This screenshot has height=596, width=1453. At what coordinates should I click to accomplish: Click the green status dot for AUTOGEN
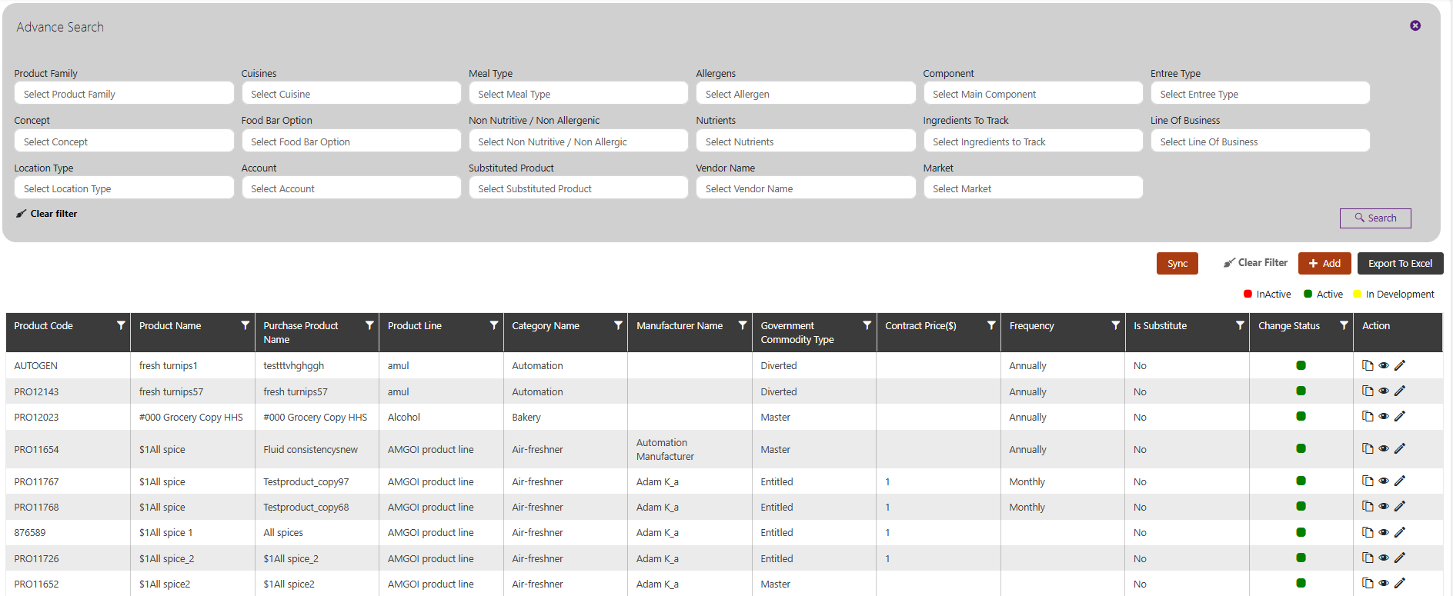coord(1301,365)
